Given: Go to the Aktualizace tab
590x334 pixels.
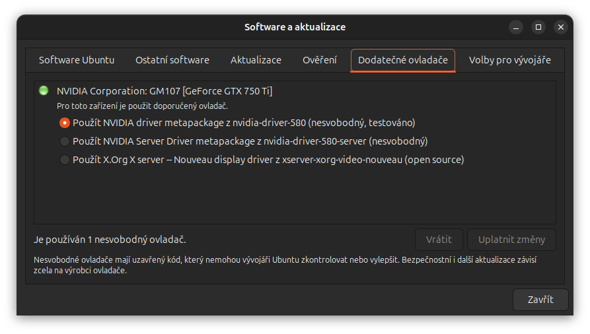Looking at the screenshot, I should click(256, 60).
